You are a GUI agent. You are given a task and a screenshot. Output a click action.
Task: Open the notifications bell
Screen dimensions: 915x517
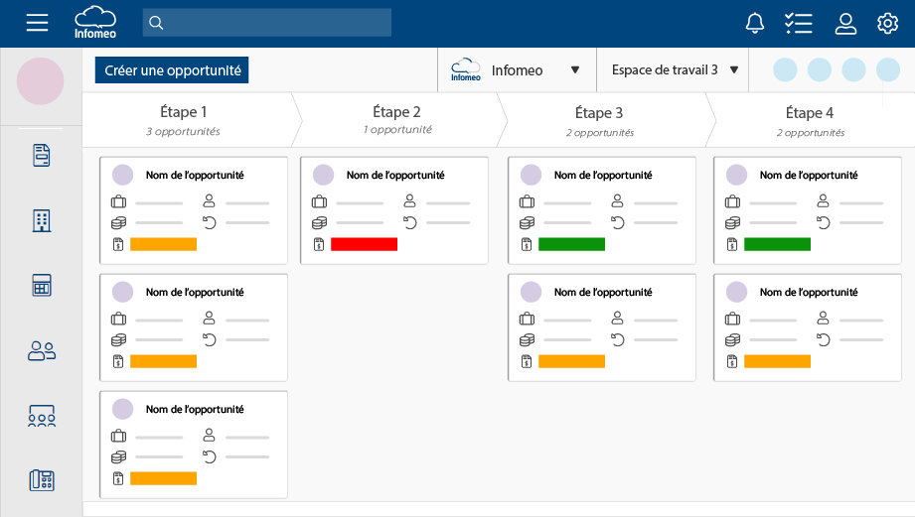[756, 23]
